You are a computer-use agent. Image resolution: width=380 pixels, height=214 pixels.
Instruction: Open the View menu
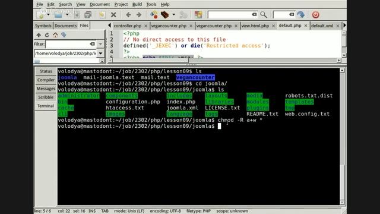81,4
